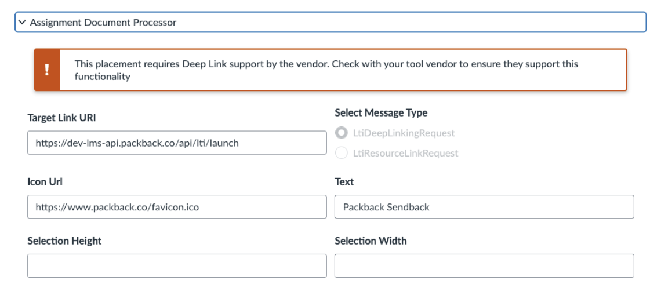661x291 pixels.
Task: Select the LtiDeepLinkingRequest radio button
Action: coord(342,133)
